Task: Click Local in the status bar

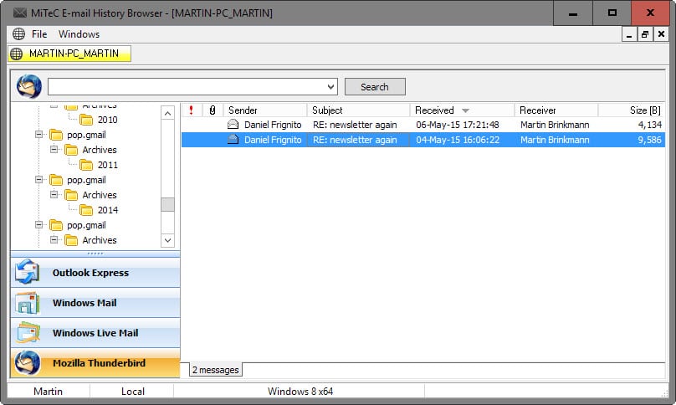Action: click(x=133, y=392)
